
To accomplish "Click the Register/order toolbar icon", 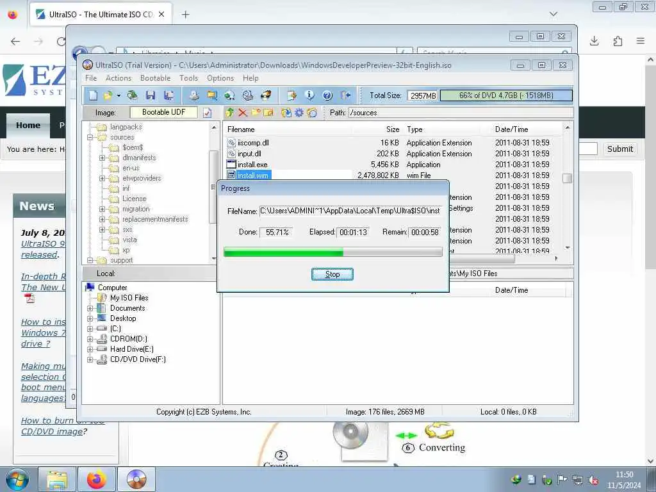I will pyautogui.click(x=291, y=95).
